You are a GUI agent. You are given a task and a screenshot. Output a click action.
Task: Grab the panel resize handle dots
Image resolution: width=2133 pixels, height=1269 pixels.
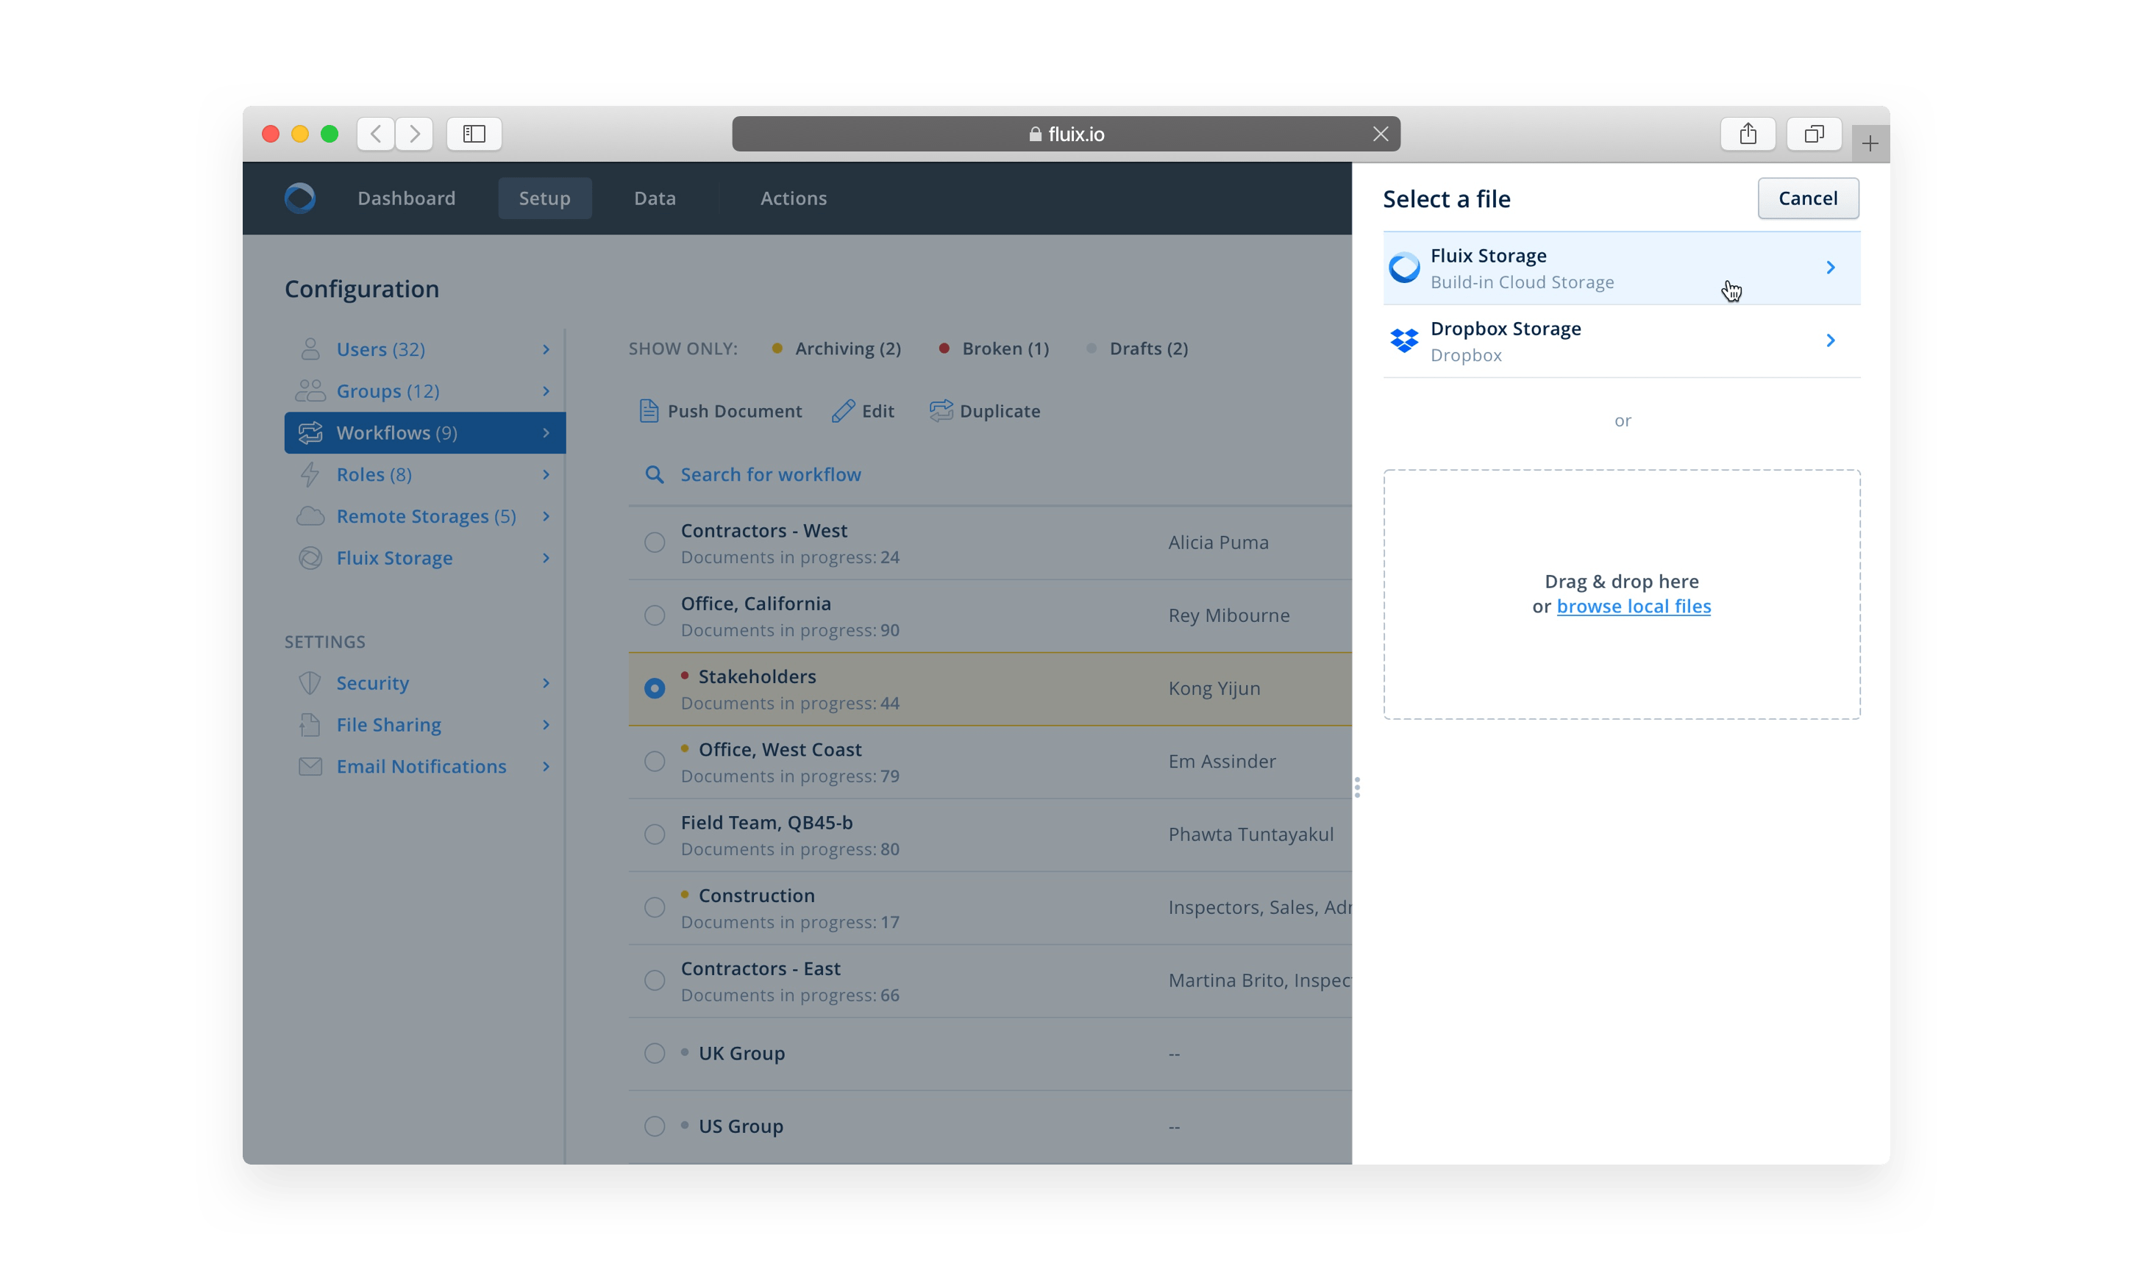pos(1357,787)
